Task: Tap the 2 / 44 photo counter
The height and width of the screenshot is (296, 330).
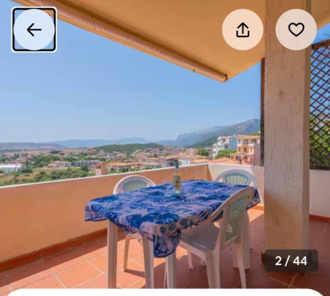Action: pyautogui.click(x=291, y=261)
